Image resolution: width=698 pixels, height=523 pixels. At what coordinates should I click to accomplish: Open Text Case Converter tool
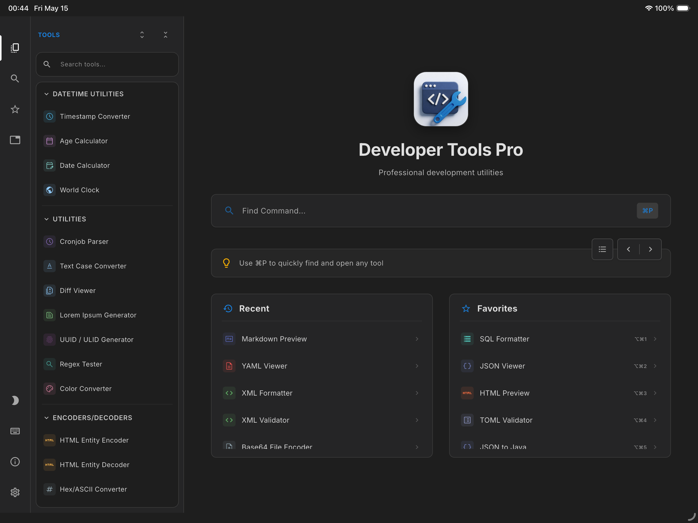coord(107,266)
